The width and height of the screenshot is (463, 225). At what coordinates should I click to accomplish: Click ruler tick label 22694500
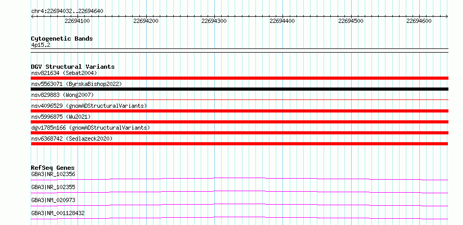(351, 21)
